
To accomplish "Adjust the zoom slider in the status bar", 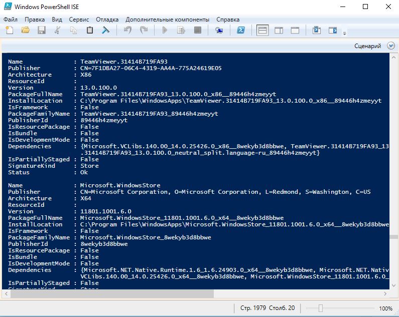I will pos(320,308).
